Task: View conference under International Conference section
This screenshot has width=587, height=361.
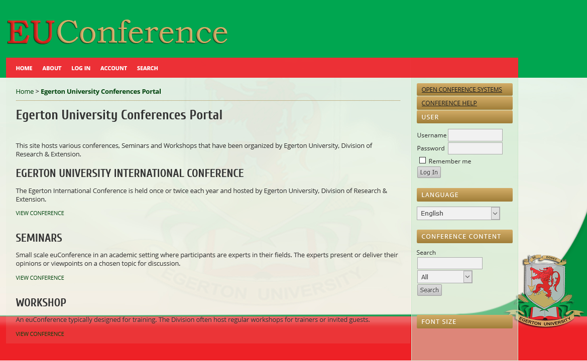Action: tap(40, 213)
